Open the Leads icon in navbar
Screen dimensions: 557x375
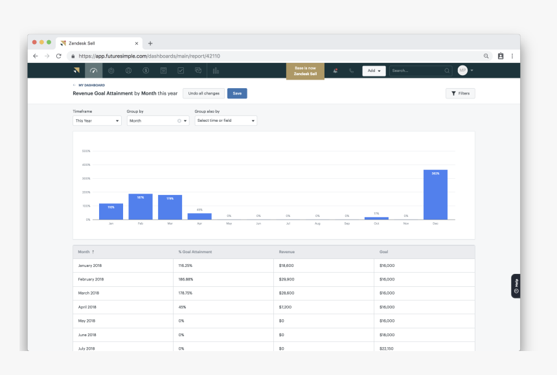coord(111,71)
